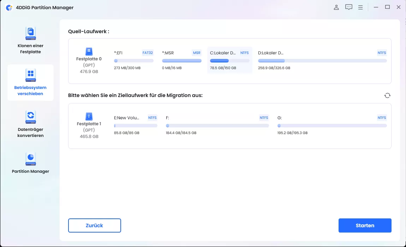Select the Betriebssystem verschieben sidebar icon
Viewport: 406px width, 247px height.
[31, 75]
